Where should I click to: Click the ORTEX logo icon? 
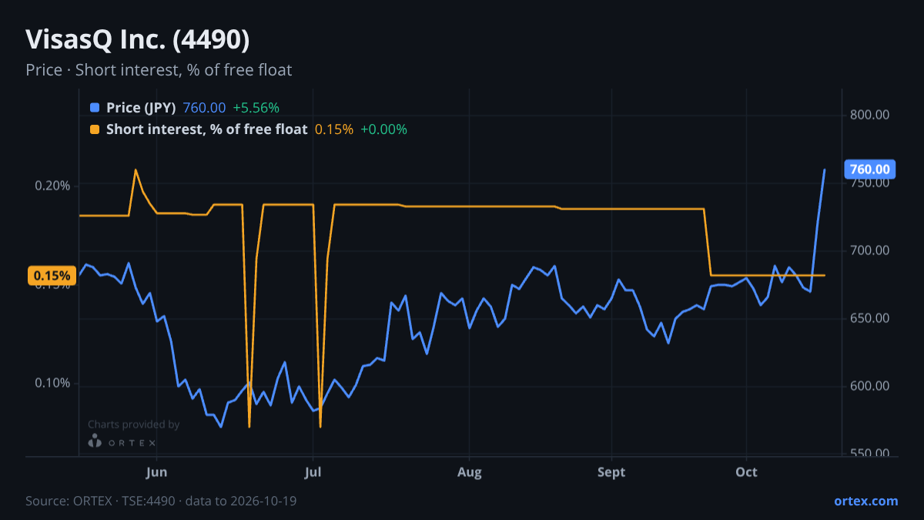tap(95, 441)
